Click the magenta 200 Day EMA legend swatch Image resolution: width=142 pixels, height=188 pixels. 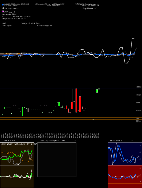(3, 11)
